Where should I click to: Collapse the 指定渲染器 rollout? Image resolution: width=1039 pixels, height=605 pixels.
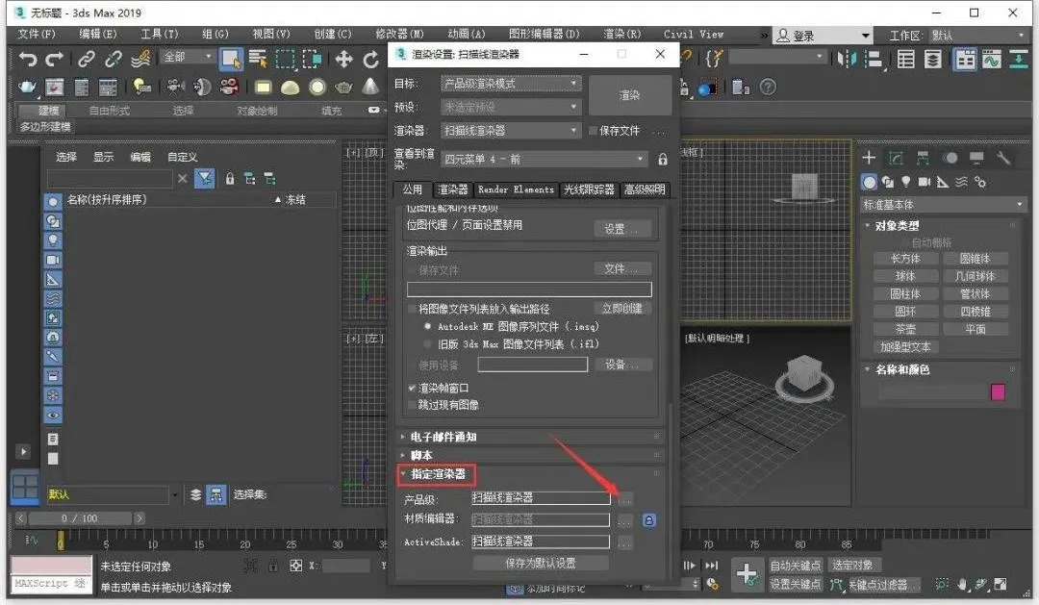coord(438,474)
